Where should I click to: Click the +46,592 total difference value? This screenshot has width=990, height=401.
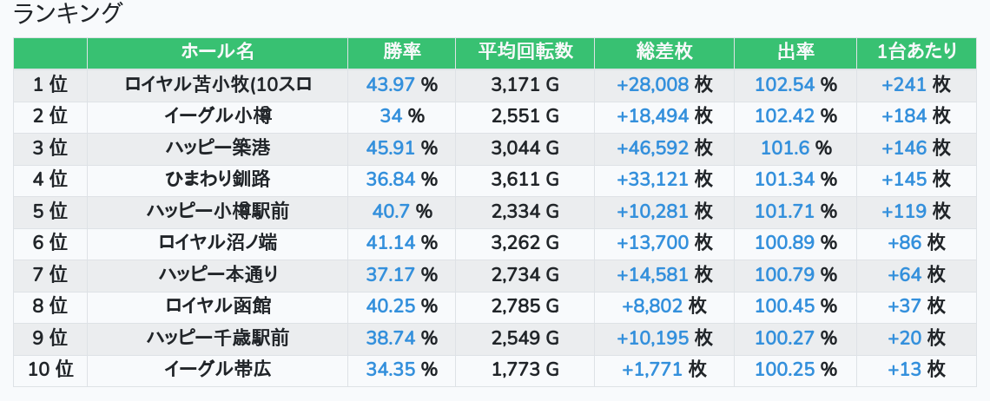pos(652,148)
